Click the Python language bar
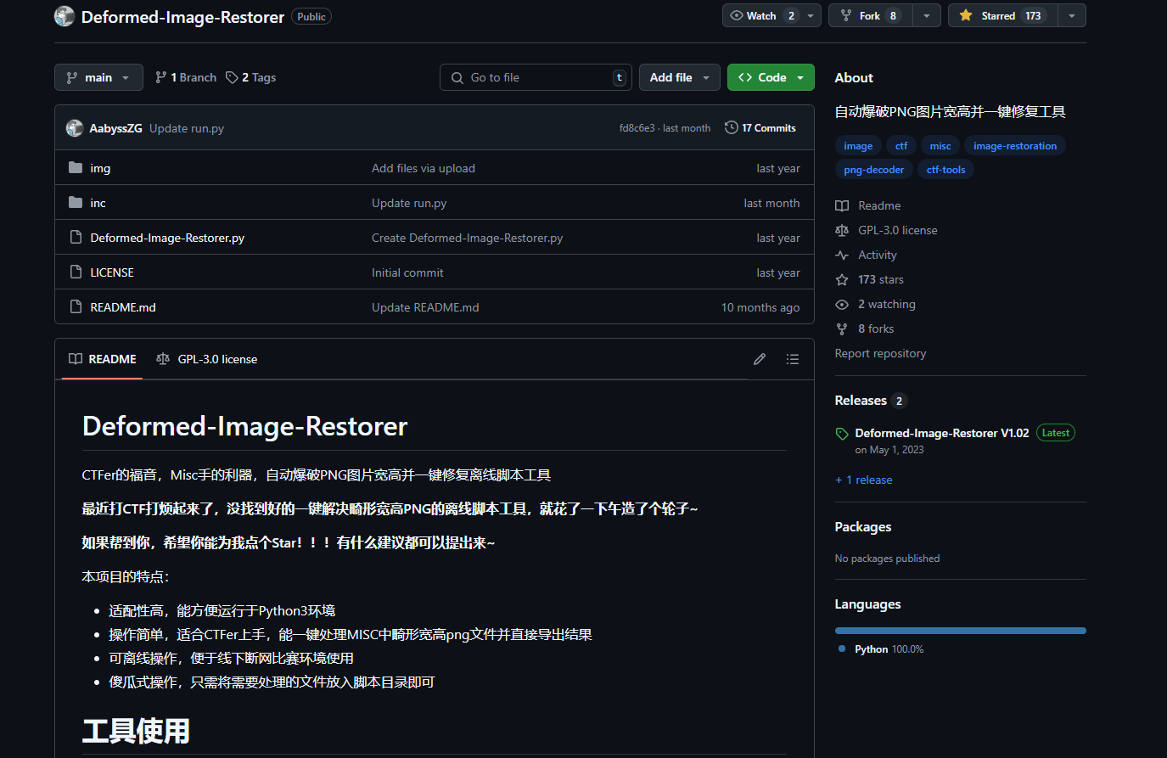The image size is (1167, 758). click(x=960, y=631)
